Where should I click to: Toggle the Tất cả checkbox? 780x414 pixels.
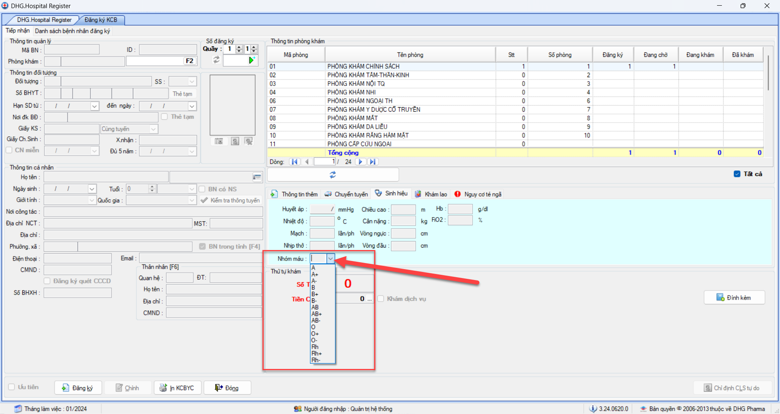(737, 174)
